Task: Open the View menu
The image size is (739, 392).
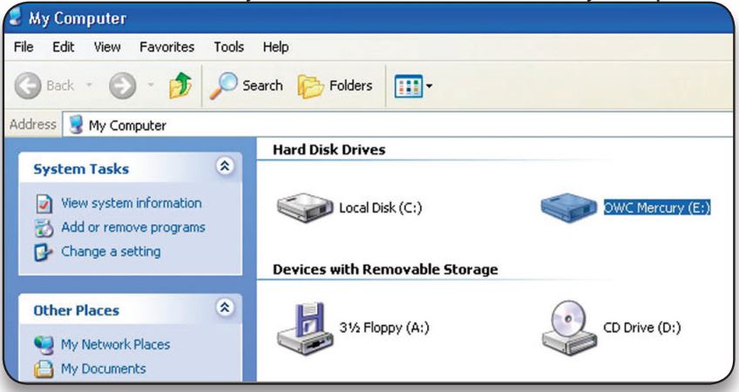Action: (107, 47)
